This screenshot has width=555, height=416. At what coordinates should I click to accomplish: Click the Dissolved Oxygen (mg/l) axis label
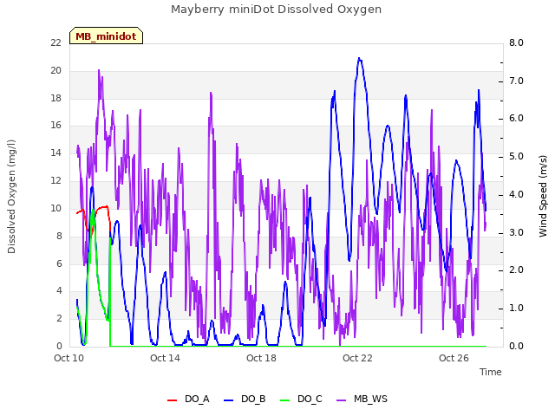pyautogui.click(x=11, y=197)
